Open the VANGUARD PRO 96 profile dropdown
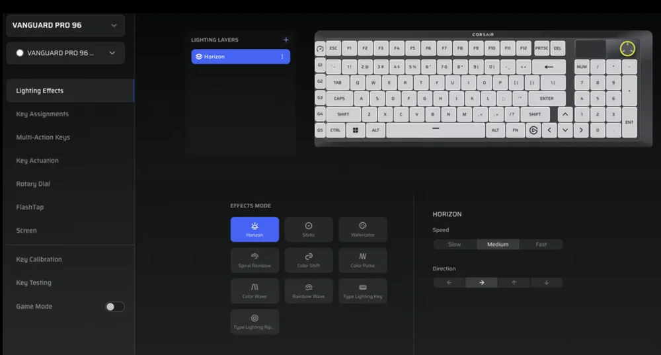This screenshot has width=661, height=355. (65, 53)
